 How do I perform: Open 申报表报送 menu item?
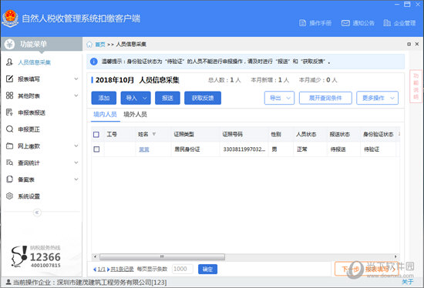click(x=32, y=112)
